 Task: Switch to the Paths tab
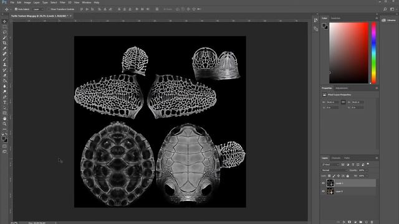[x=347, y=158]
